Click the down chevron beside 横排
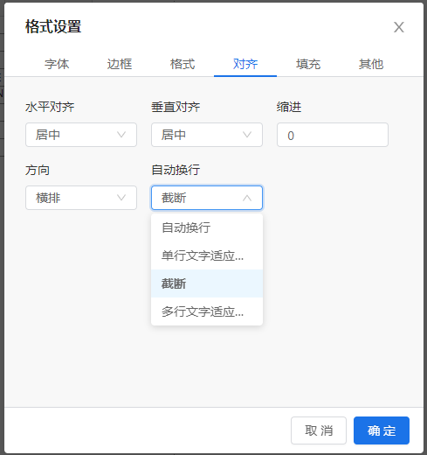This screenshot has width=427, height=455. pos(121,198)
